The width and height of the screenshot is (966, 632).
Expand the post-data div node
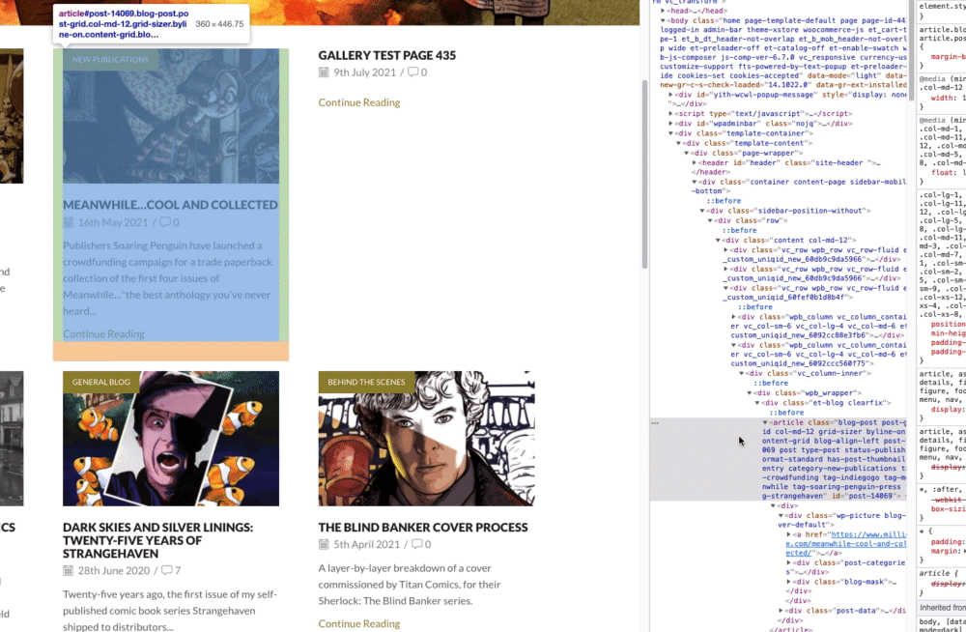click(x=781, y=611)
